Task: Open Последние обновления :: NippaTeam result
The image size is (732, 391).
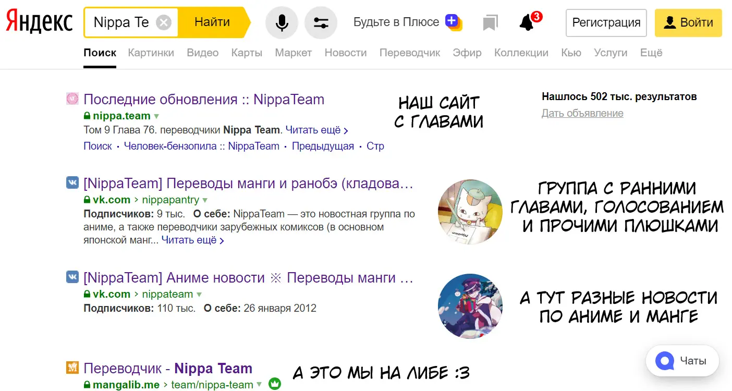Action: tap(204, 100)
